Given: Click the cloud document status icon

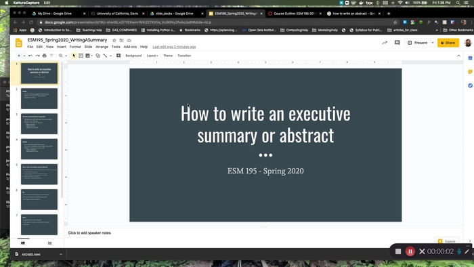Looking at the screenshot, I should 129,40.
